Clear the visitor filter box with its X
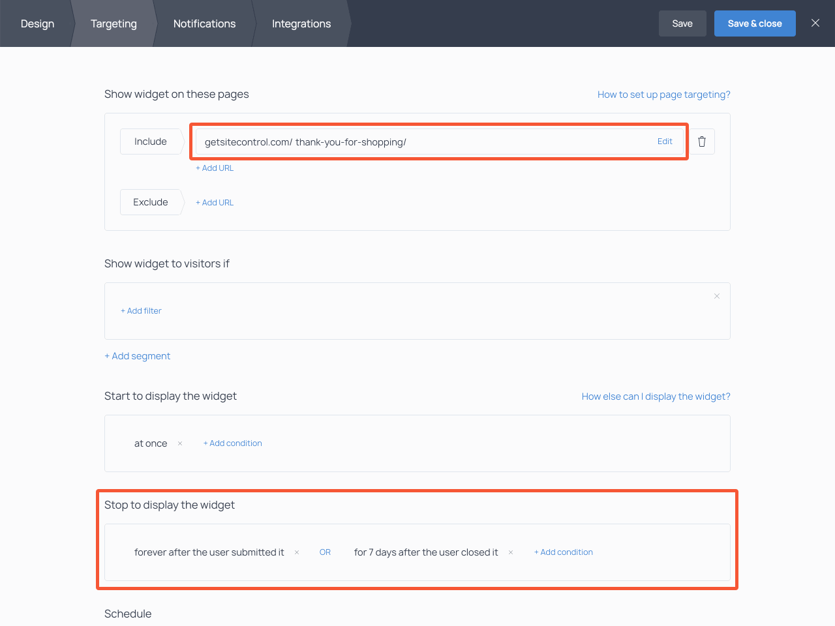Image resolution: width=835 pixels, height=626 pixels. (x=716, y=296)
